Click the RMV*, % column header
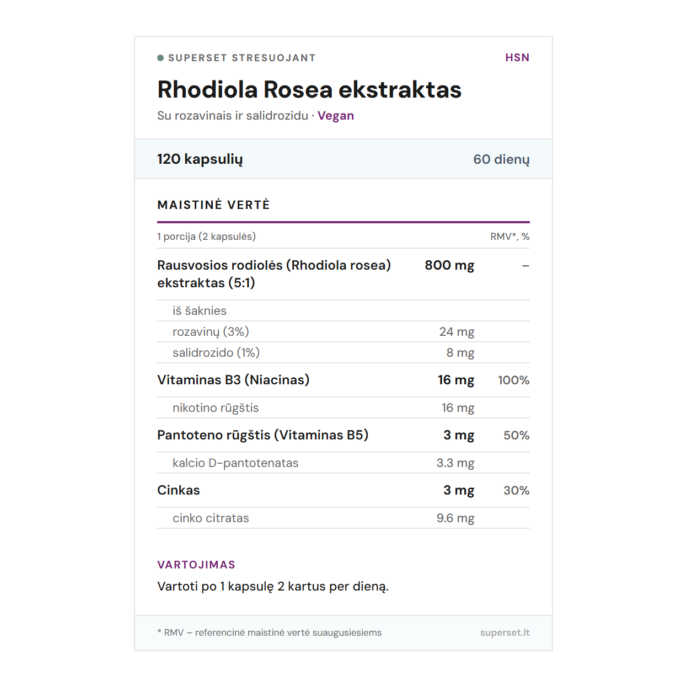 click(509, 237)
